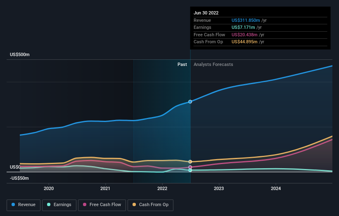Click the US$500m y-axis label
This screenshot has width=339, height=216.
tap(20, 54)
